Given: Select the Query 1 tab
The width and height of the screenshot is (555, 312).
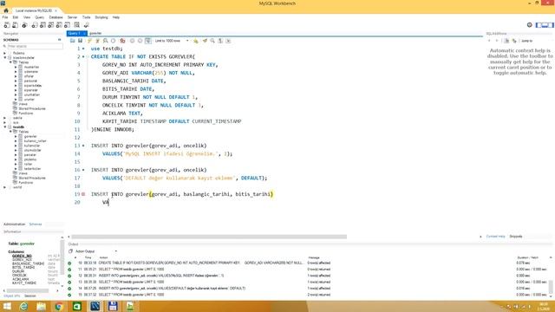Looking at the screenshot, I should coord(77,33).
